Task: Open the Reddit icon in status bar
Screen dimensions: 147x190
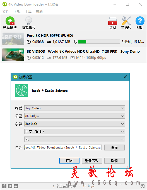Action: [x=16, y=186]
